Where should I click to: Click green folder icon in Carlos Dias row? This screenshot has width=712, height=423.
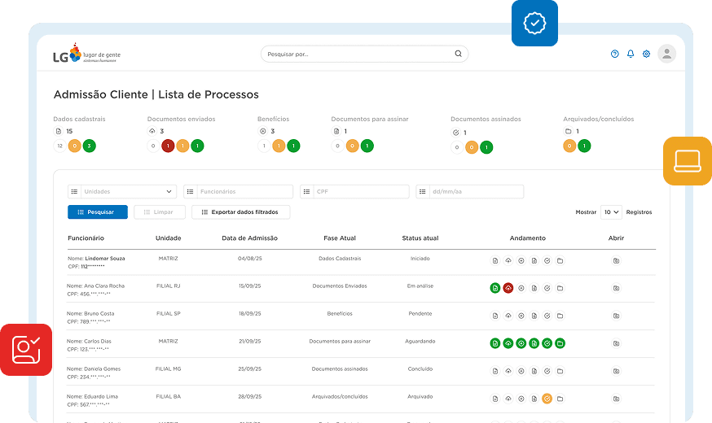pyautogui.click(x=560, y=343)
